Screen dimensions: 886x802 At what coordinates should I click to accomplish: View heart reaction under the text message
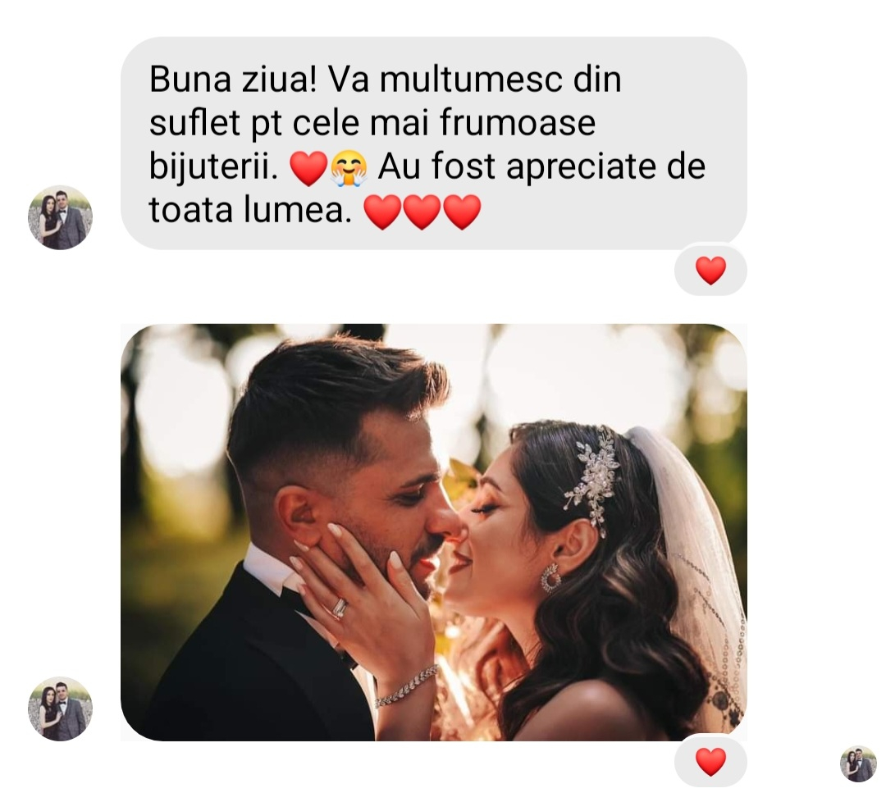710,271
